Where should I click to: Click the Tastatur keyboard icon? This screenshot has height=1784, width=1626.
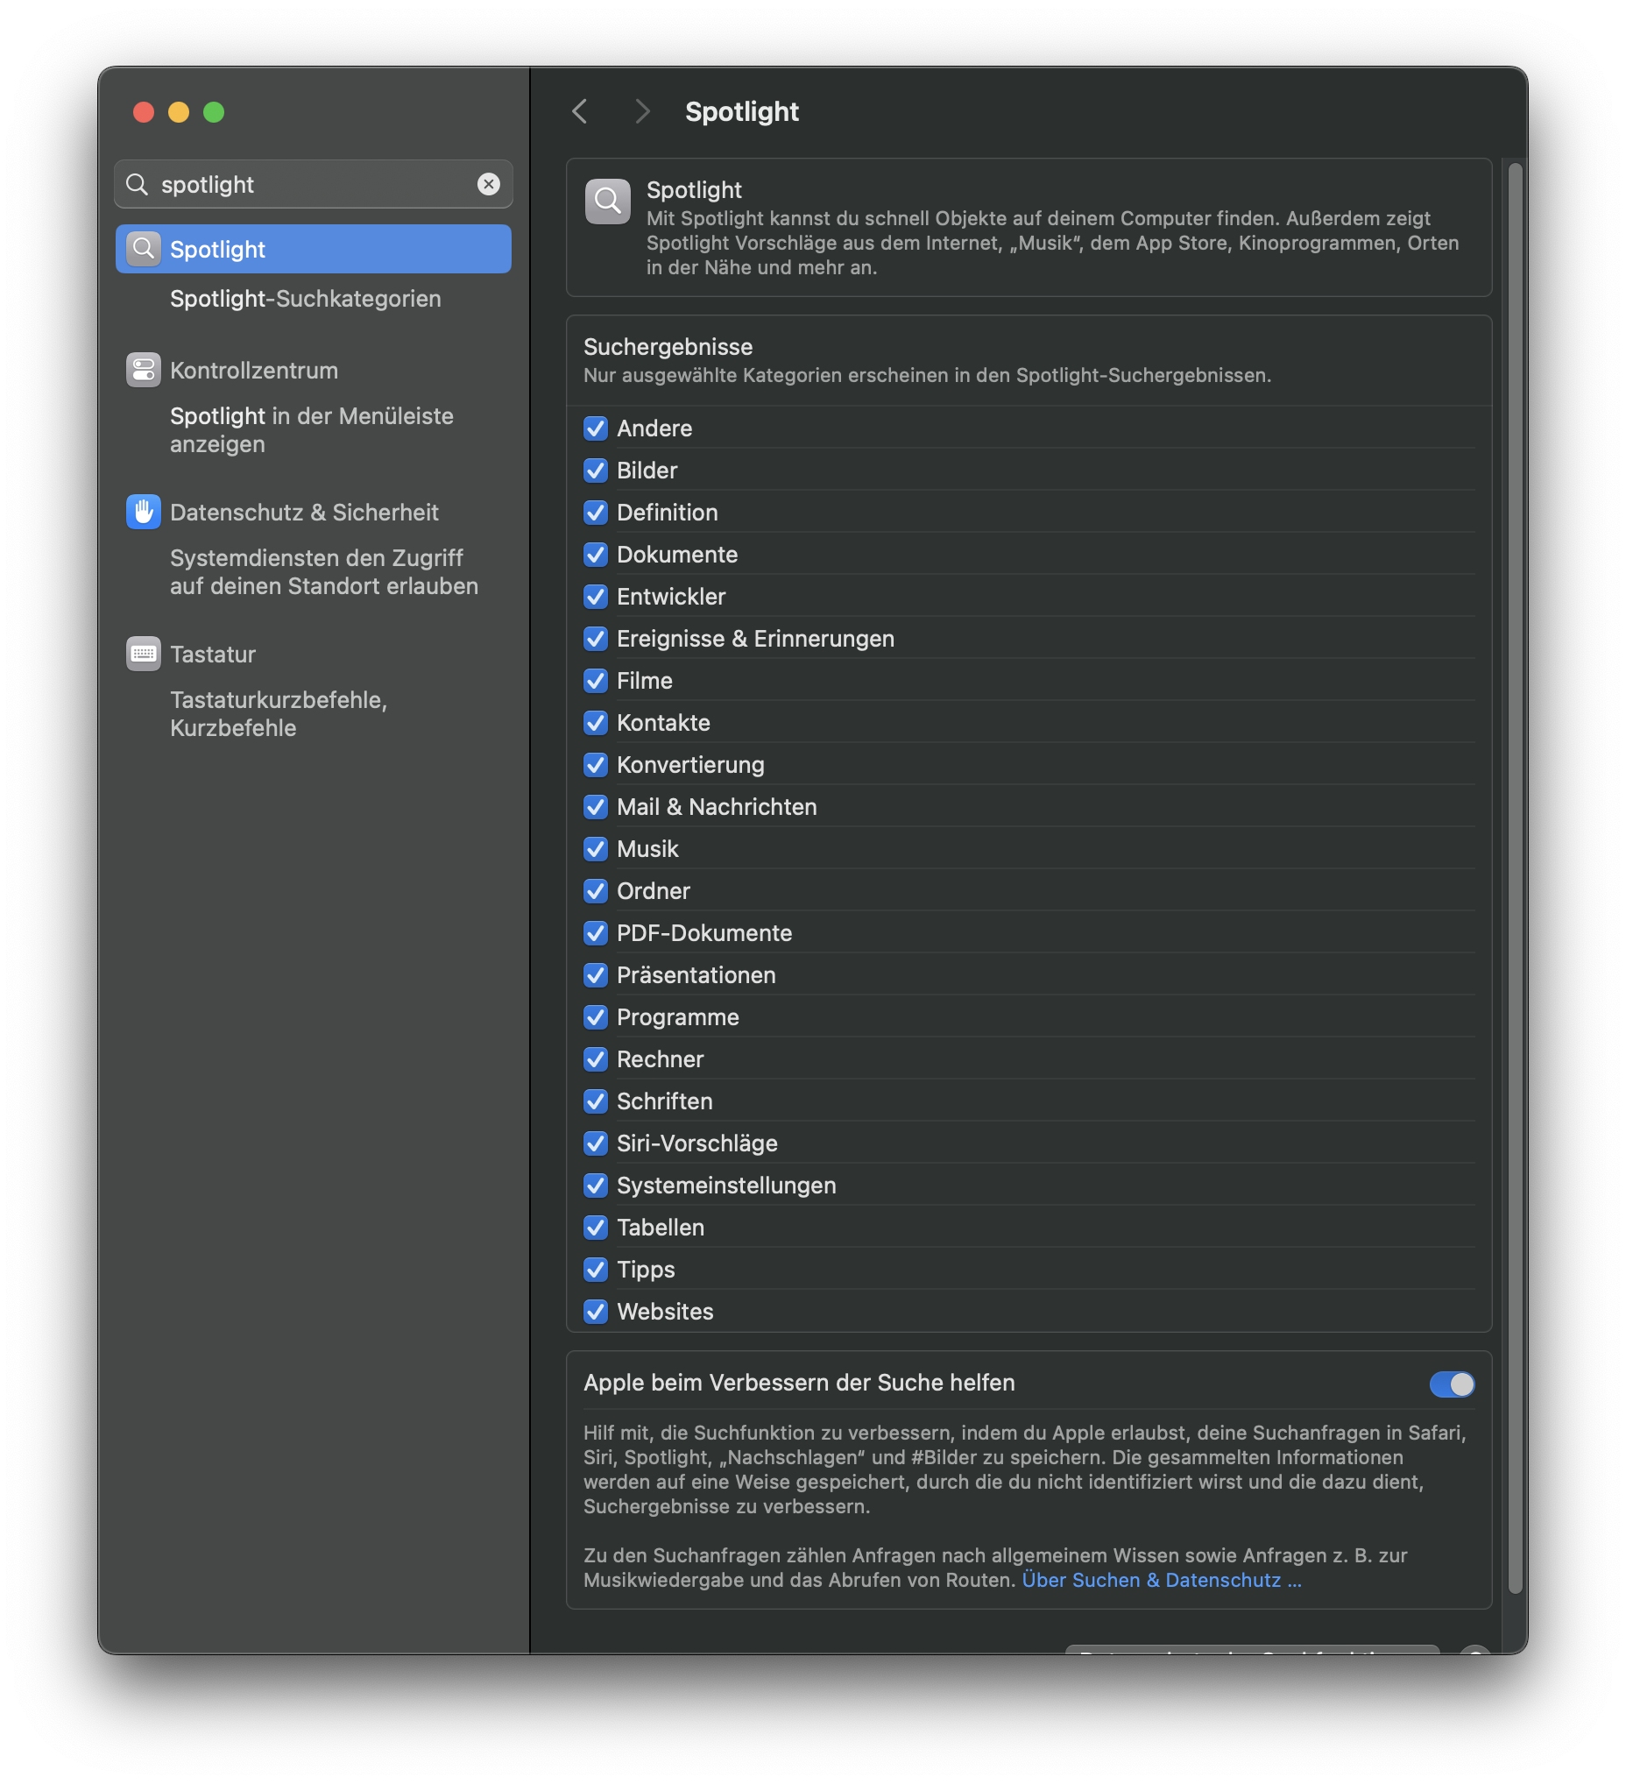[x=144, y=655]
